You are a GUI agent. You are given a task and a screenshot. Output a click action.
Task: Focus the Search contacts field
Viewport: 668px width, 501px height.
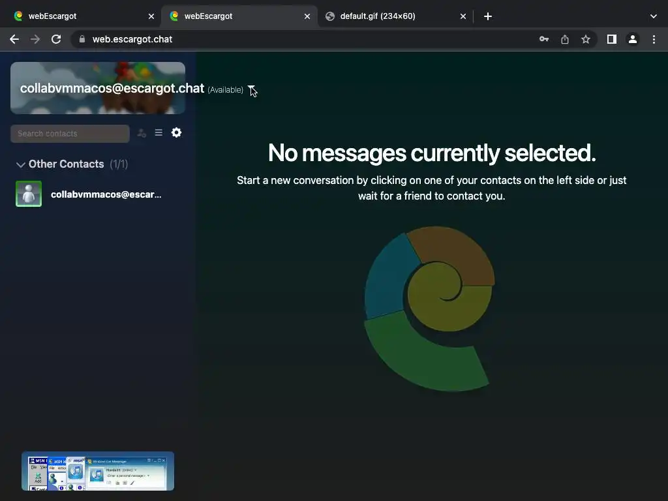click(x=70, y=133)
